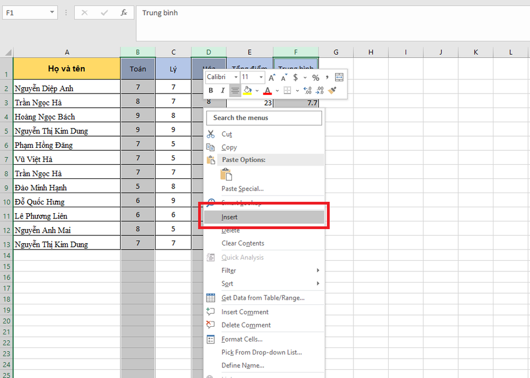Viewport: 530px width, 378px height.
Task: Click the Select All corner triangle
Action: (x=8, y=52)
